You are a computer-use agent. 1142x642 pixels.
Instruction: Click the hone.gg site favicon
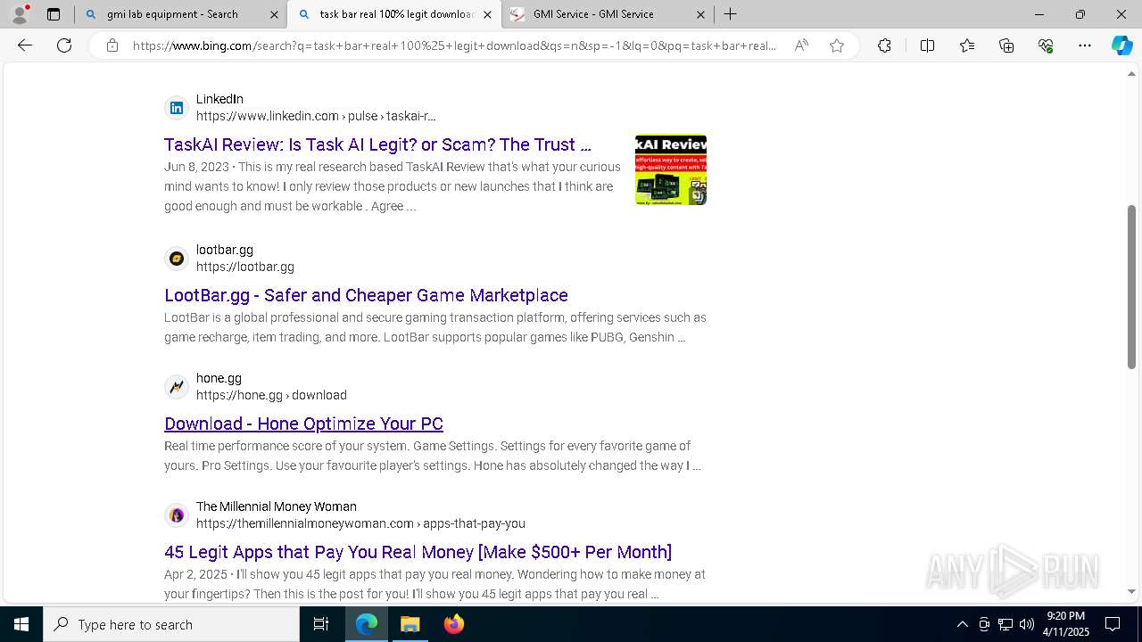pos(177,387)
